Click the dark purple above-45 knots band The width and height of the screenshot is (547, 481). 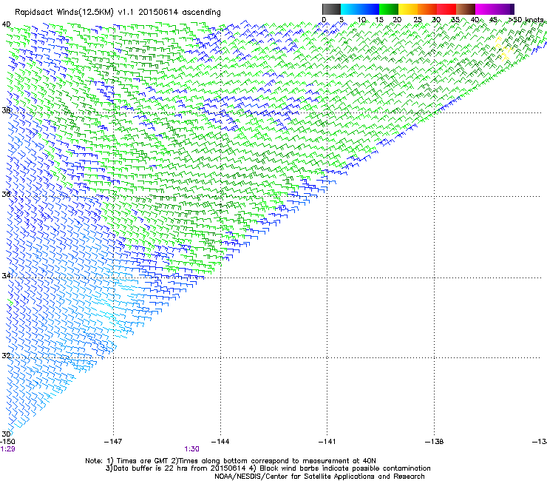click(x=504, y=9)
